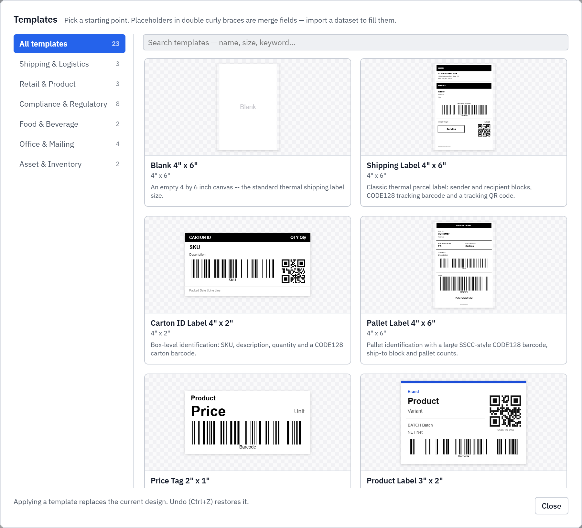The width and height of the screenshot is (582, 528).
Task: Choose the Price Tag 2" x 1" preview
Action: click(248, 422)
